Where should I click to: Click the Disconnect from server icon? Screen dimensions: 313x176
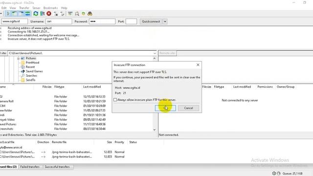(x=56, y=14)
